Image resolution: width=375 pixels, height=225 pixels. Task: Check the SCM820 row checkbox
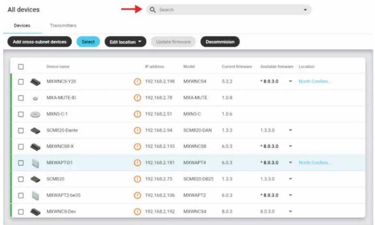click(x=21, y=179)
